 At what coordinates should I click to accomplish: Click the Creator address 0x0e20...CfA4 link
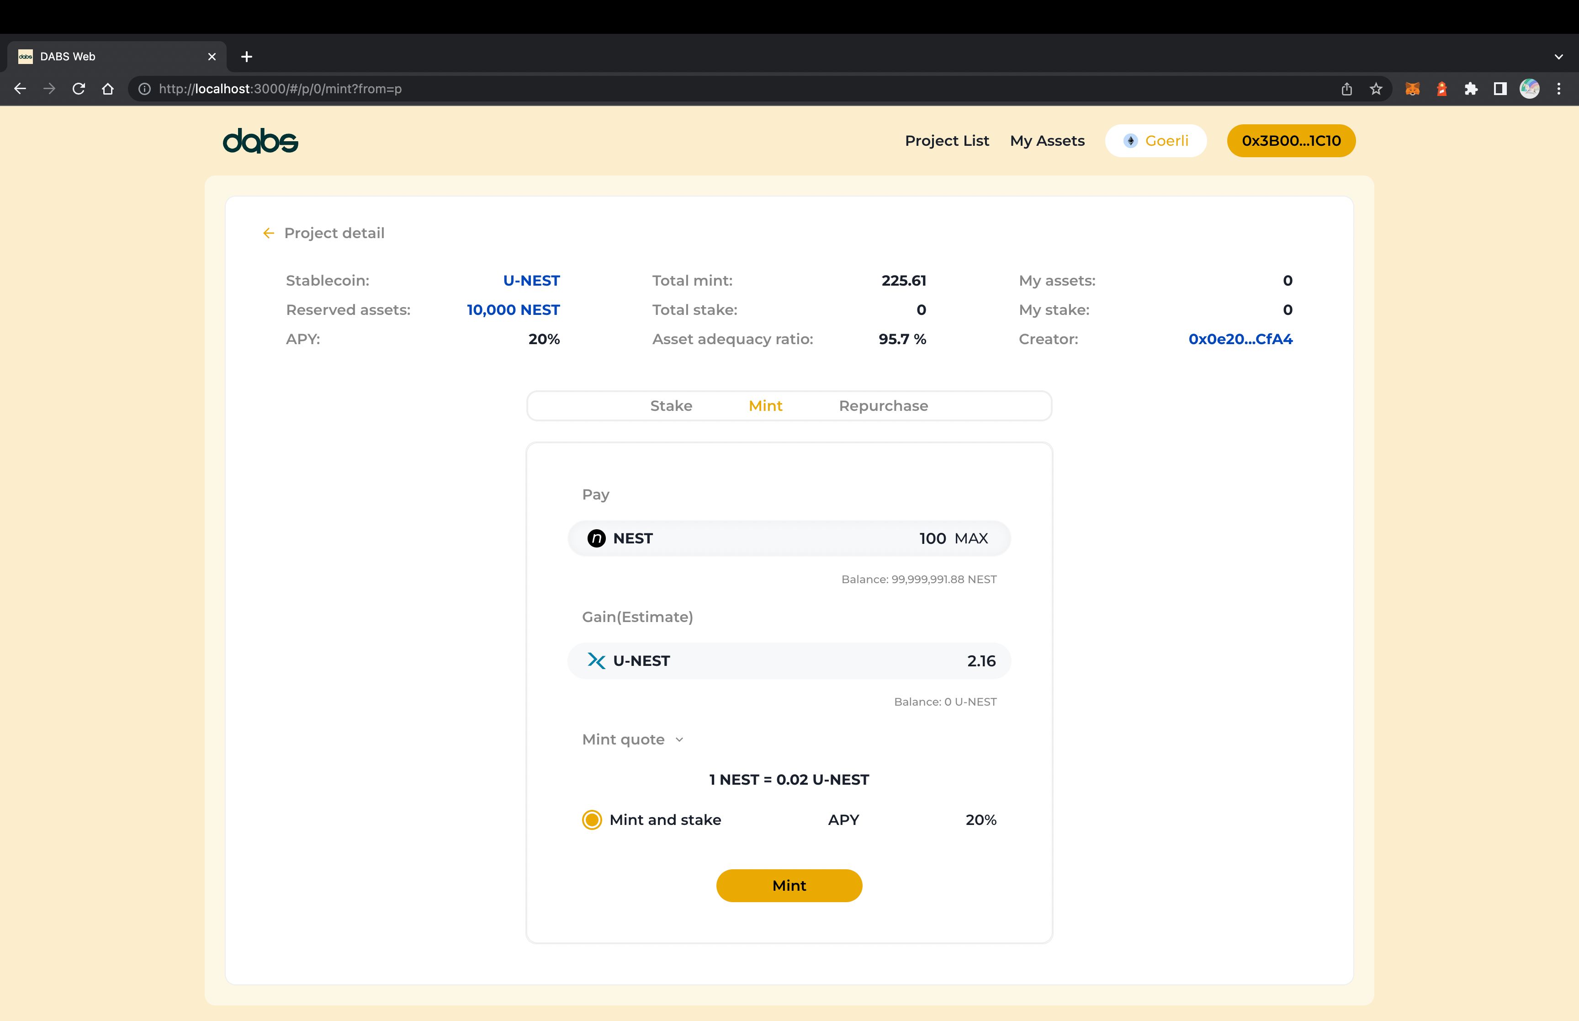tap(1240, 338)
